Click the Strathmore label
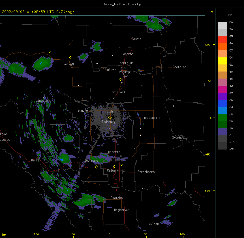 tap(146, 172)
